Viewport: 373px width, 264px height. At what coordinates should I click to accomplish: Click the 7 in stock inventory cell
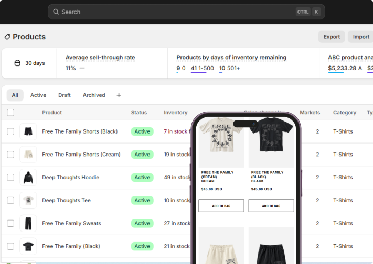tap(177, 131)
